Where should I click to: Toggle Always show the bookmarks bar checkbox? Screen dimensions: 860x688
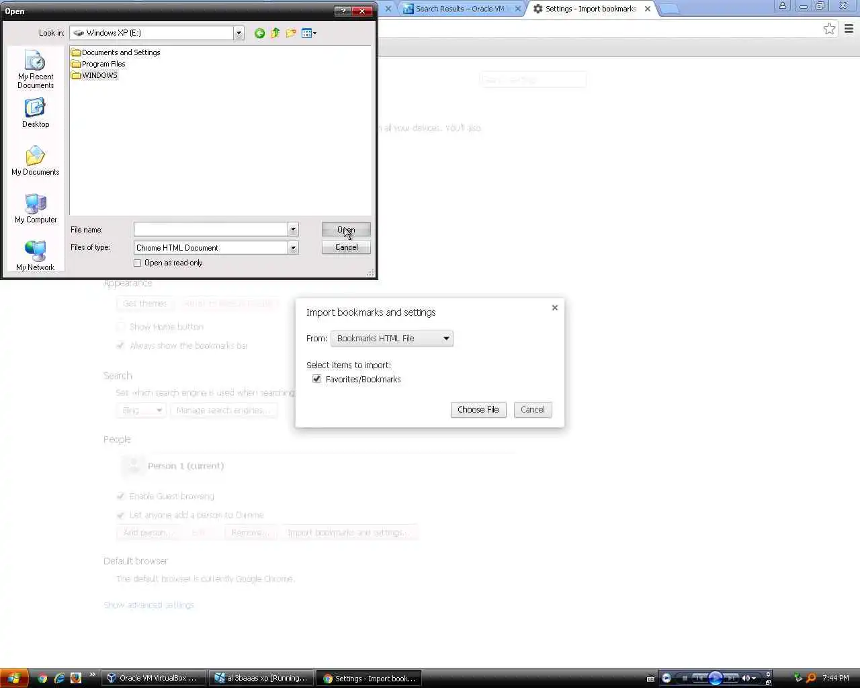point(121,346)
